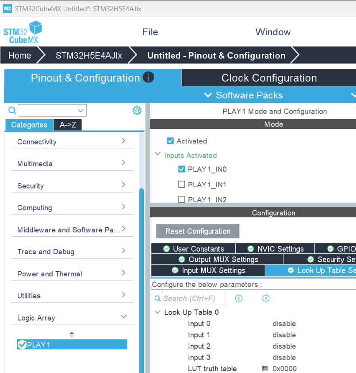
Task: Click the sort arrows above PLAY1
Action: pos(72,335)
